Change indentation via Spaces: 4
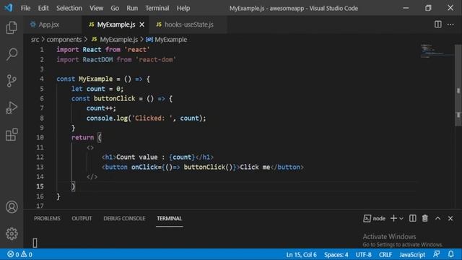 pos(336,254)
